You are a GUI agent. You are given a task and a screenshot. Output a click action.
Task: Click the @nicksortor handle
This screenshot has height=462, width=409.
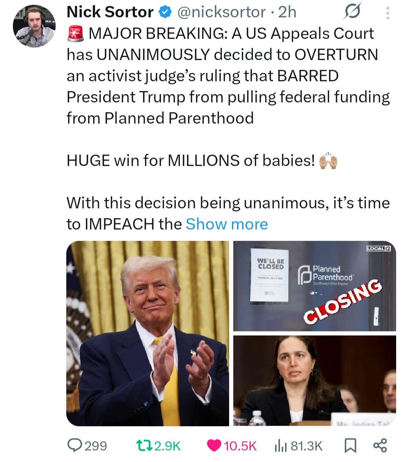click(222, 12)
